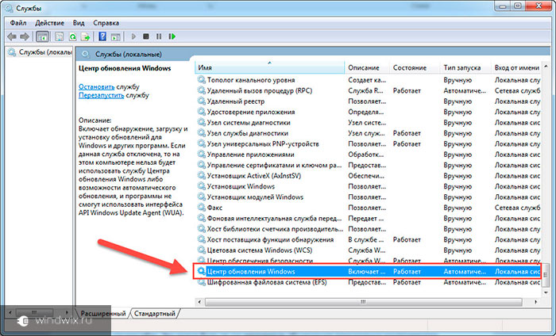556x336 pixels.
Task: Click services list scroll-left arrow
Action: coord(199,302)
